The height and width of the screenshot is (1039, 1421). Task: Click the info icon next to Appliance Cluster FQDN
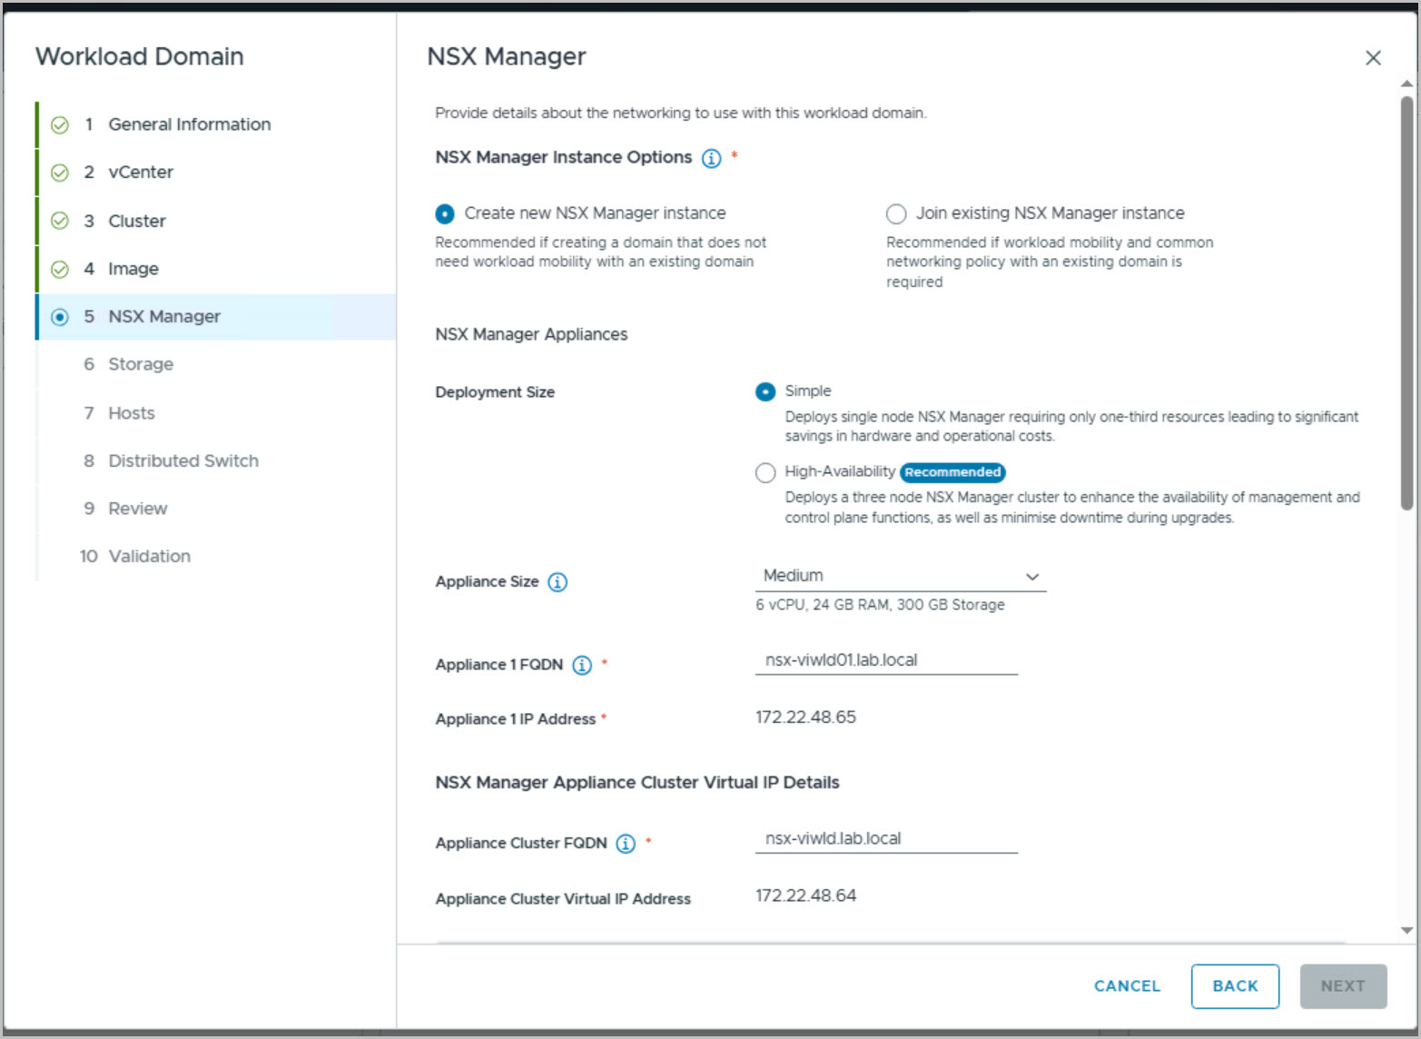(x=626, y=844)
